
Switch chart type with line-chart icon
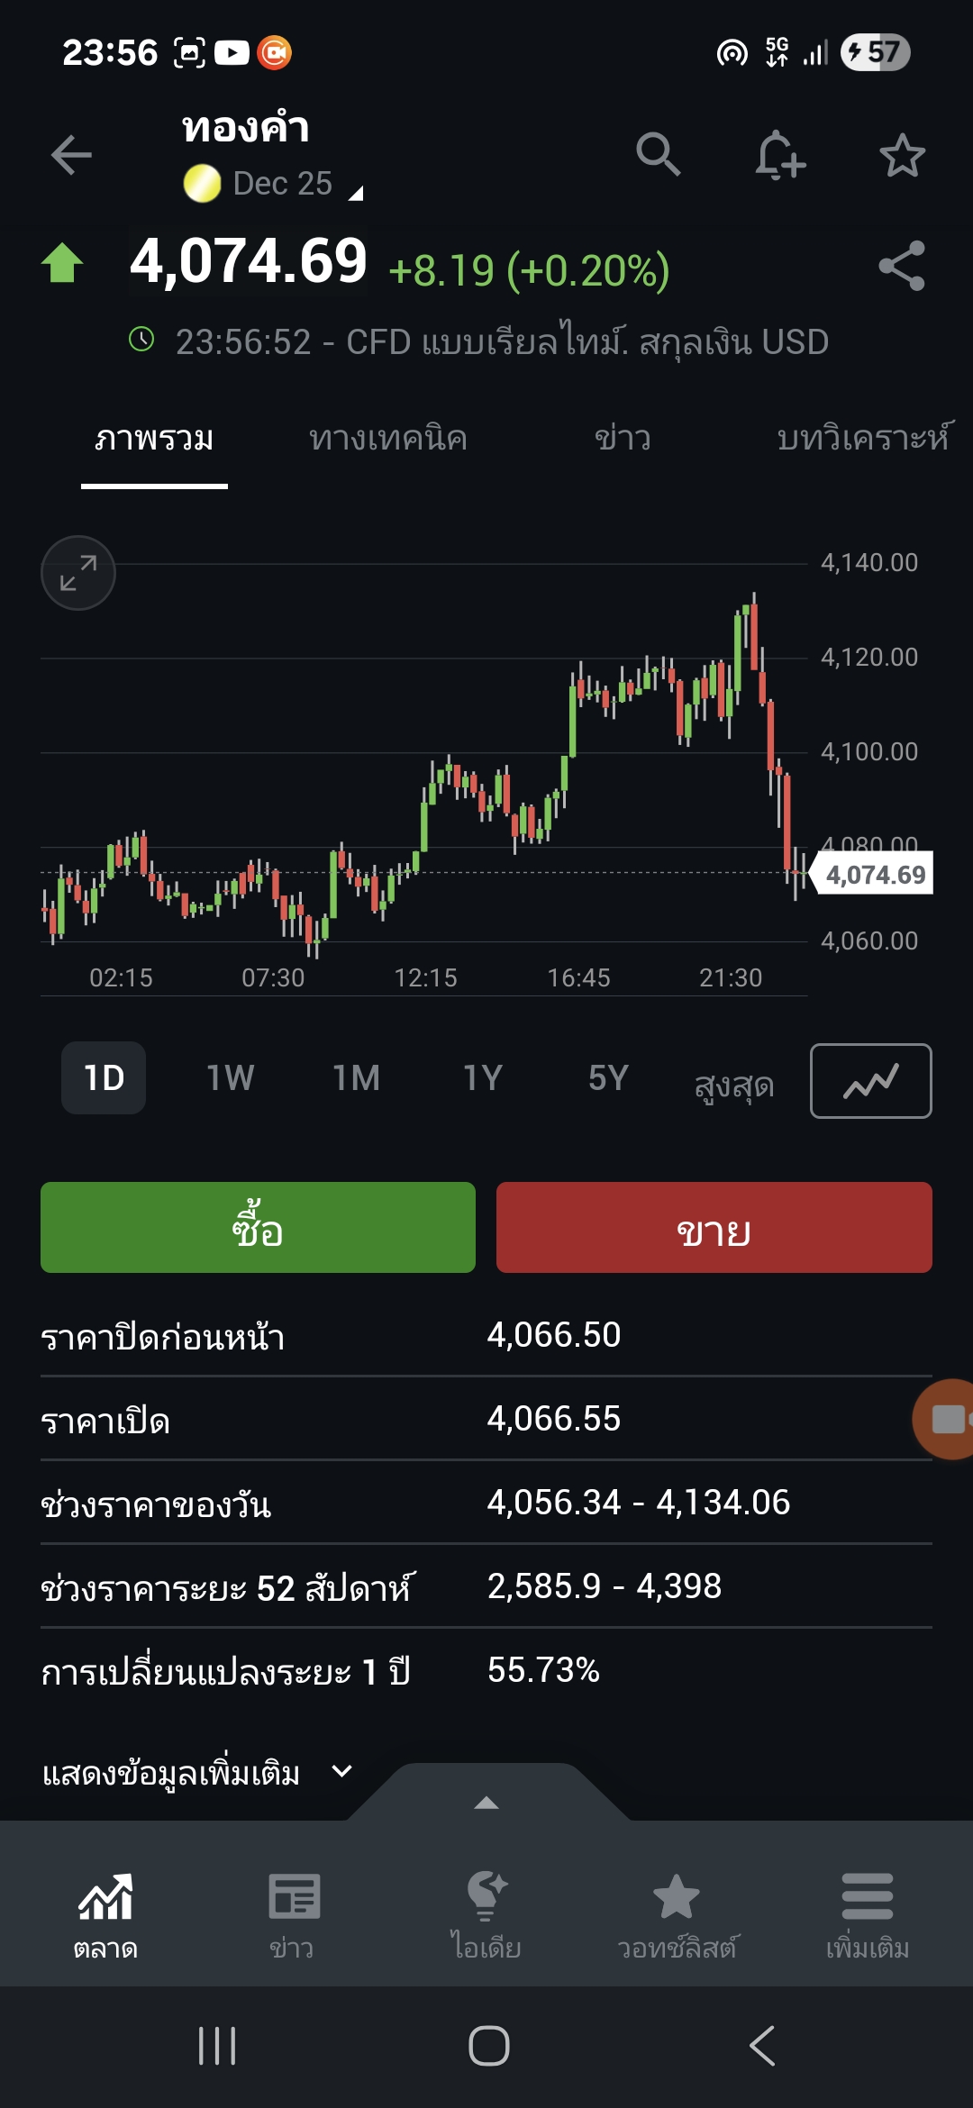870,1081
